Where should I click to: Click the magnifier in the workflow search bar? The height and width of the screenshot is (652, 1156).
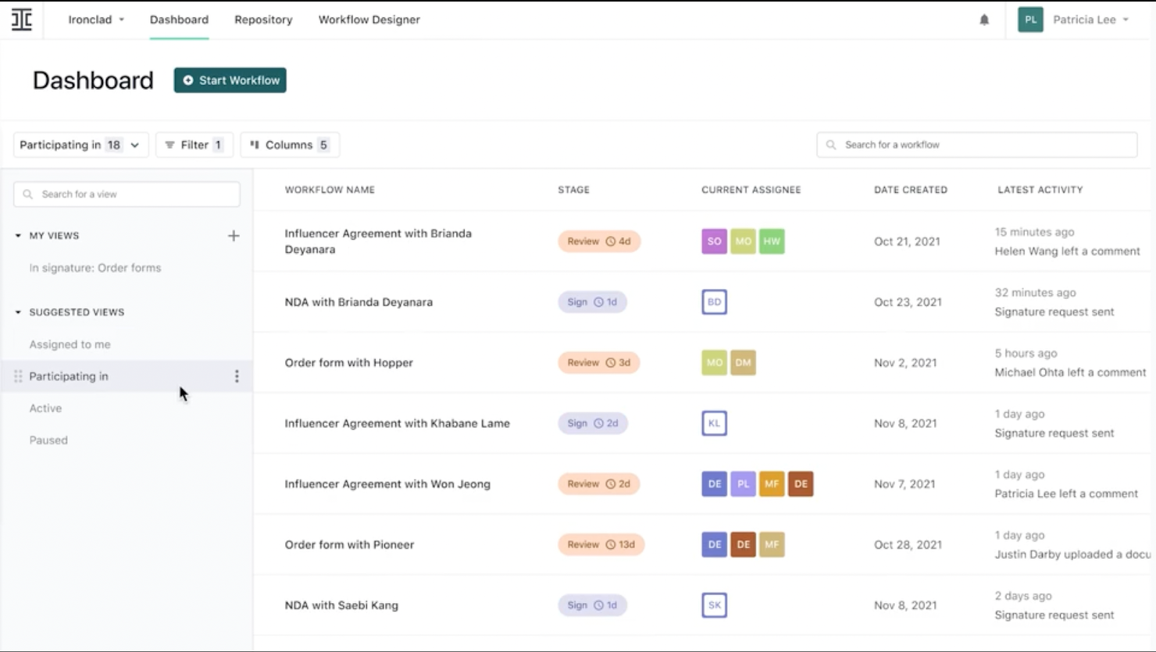[832, 144]
